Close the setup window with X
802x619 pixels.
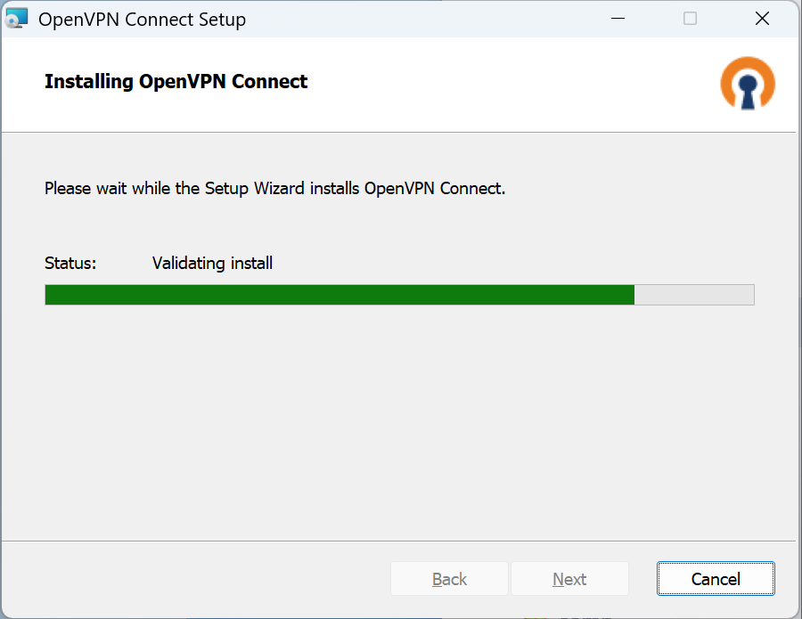click(x=762, y=19)
